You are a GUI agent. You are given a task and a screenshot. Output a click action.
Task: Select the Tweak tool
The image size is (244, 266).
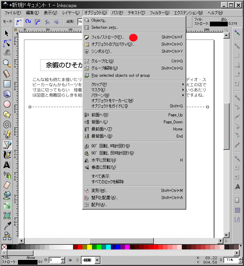click(x=7, y=53)
